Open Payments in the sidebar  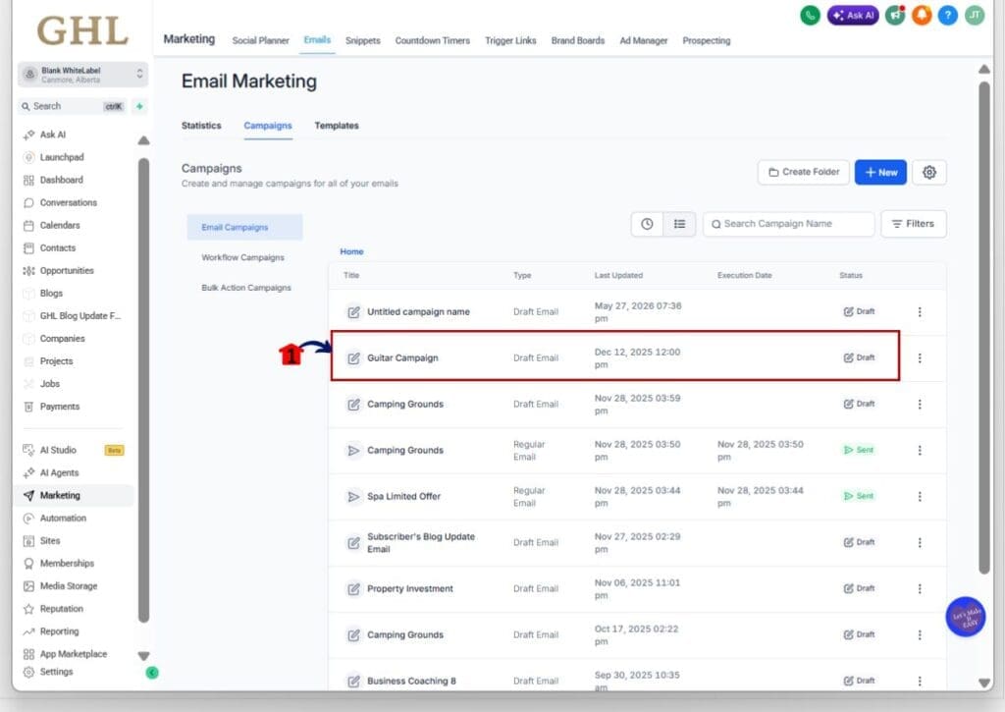point(60,407)
